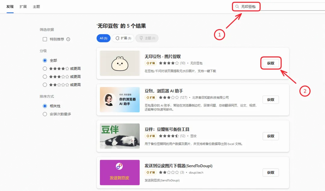This screenshot has width=325, height=191.
Task: Select the 主题 (0) filter chip
Action: (x=147, y=38)
